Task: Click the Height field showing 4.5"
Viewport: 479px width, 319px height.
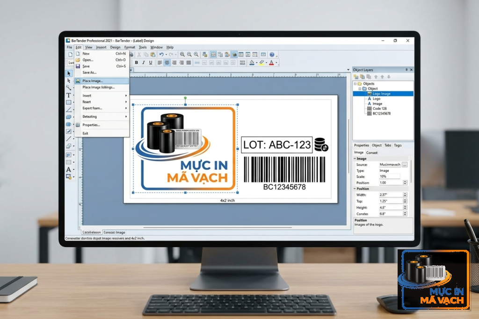Action: (x=391, y=208)
